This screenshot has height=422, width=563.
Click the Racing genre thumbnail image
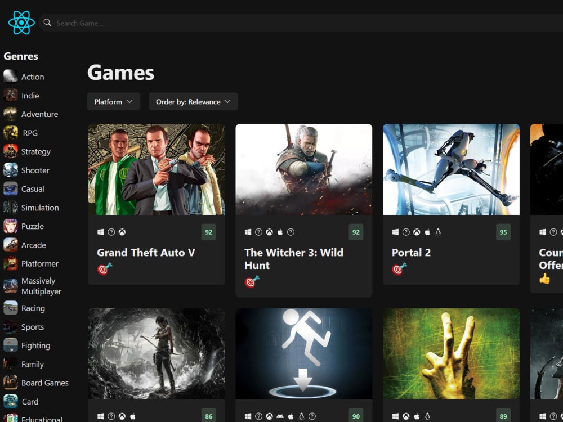(x=10, y=308)
